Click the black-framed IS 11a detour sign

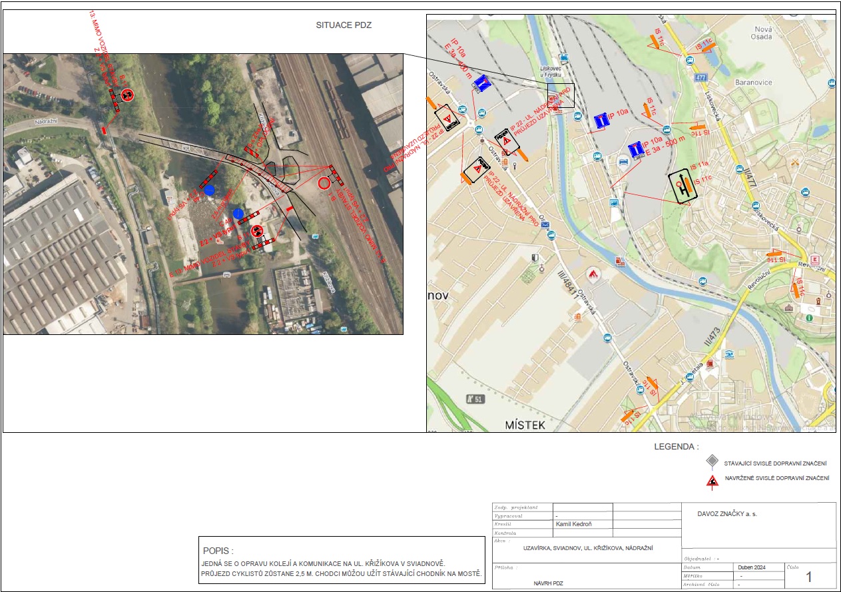tap(683, 188)
